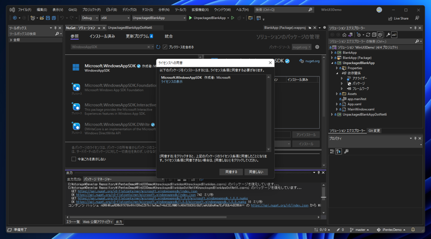Screen dimensions: 431x239
Task: Click the New Project toolbar icon
Action: pos(33,18)
